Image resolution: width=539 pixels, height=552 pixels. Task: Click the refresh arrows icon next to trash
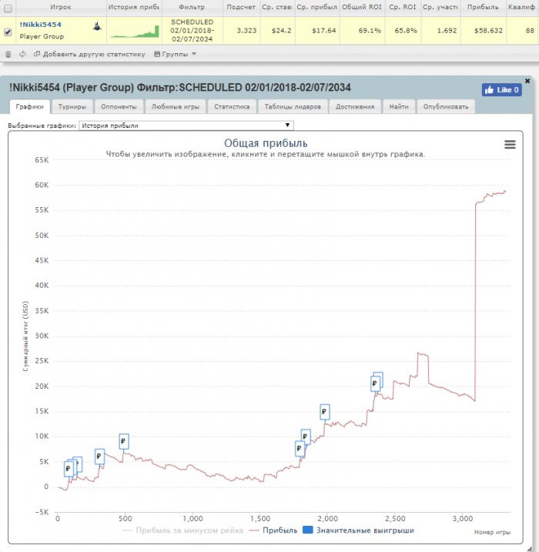point(22,55)
